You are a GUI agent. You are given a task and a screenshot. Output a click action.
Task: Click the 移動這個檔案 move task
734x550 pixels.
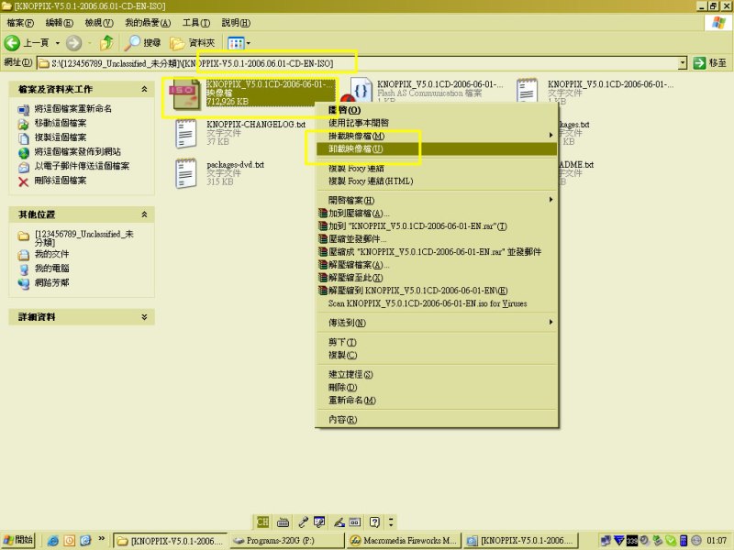(x=61, y=124)
